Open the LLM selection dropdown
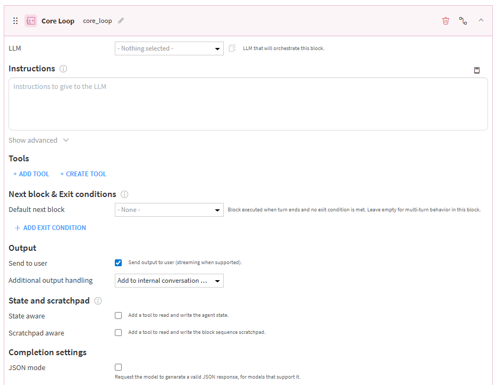Image resolution: width=496 pixels, height=385 pixels. 169,48
